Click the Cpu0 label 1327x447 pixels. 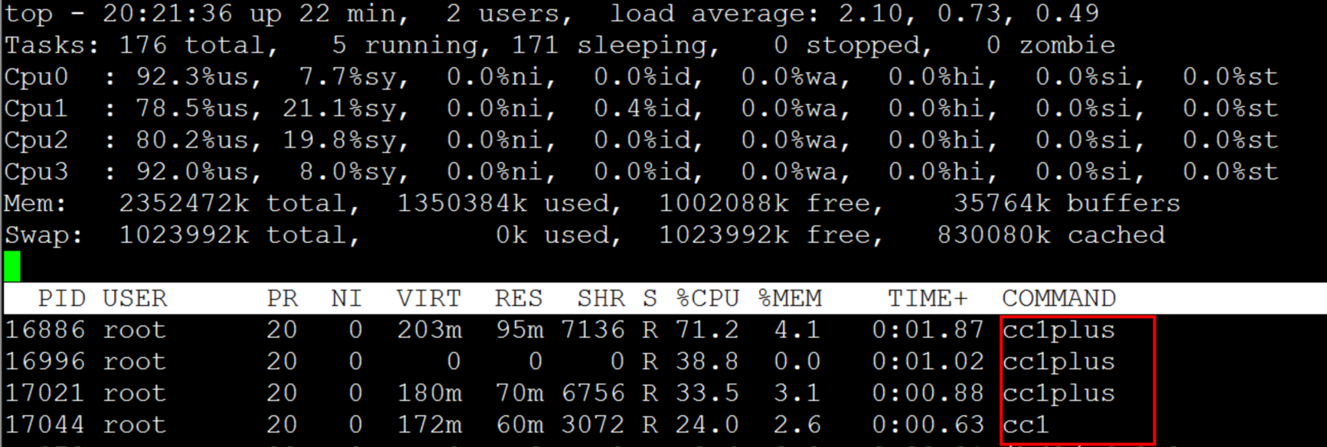[36, 77]
